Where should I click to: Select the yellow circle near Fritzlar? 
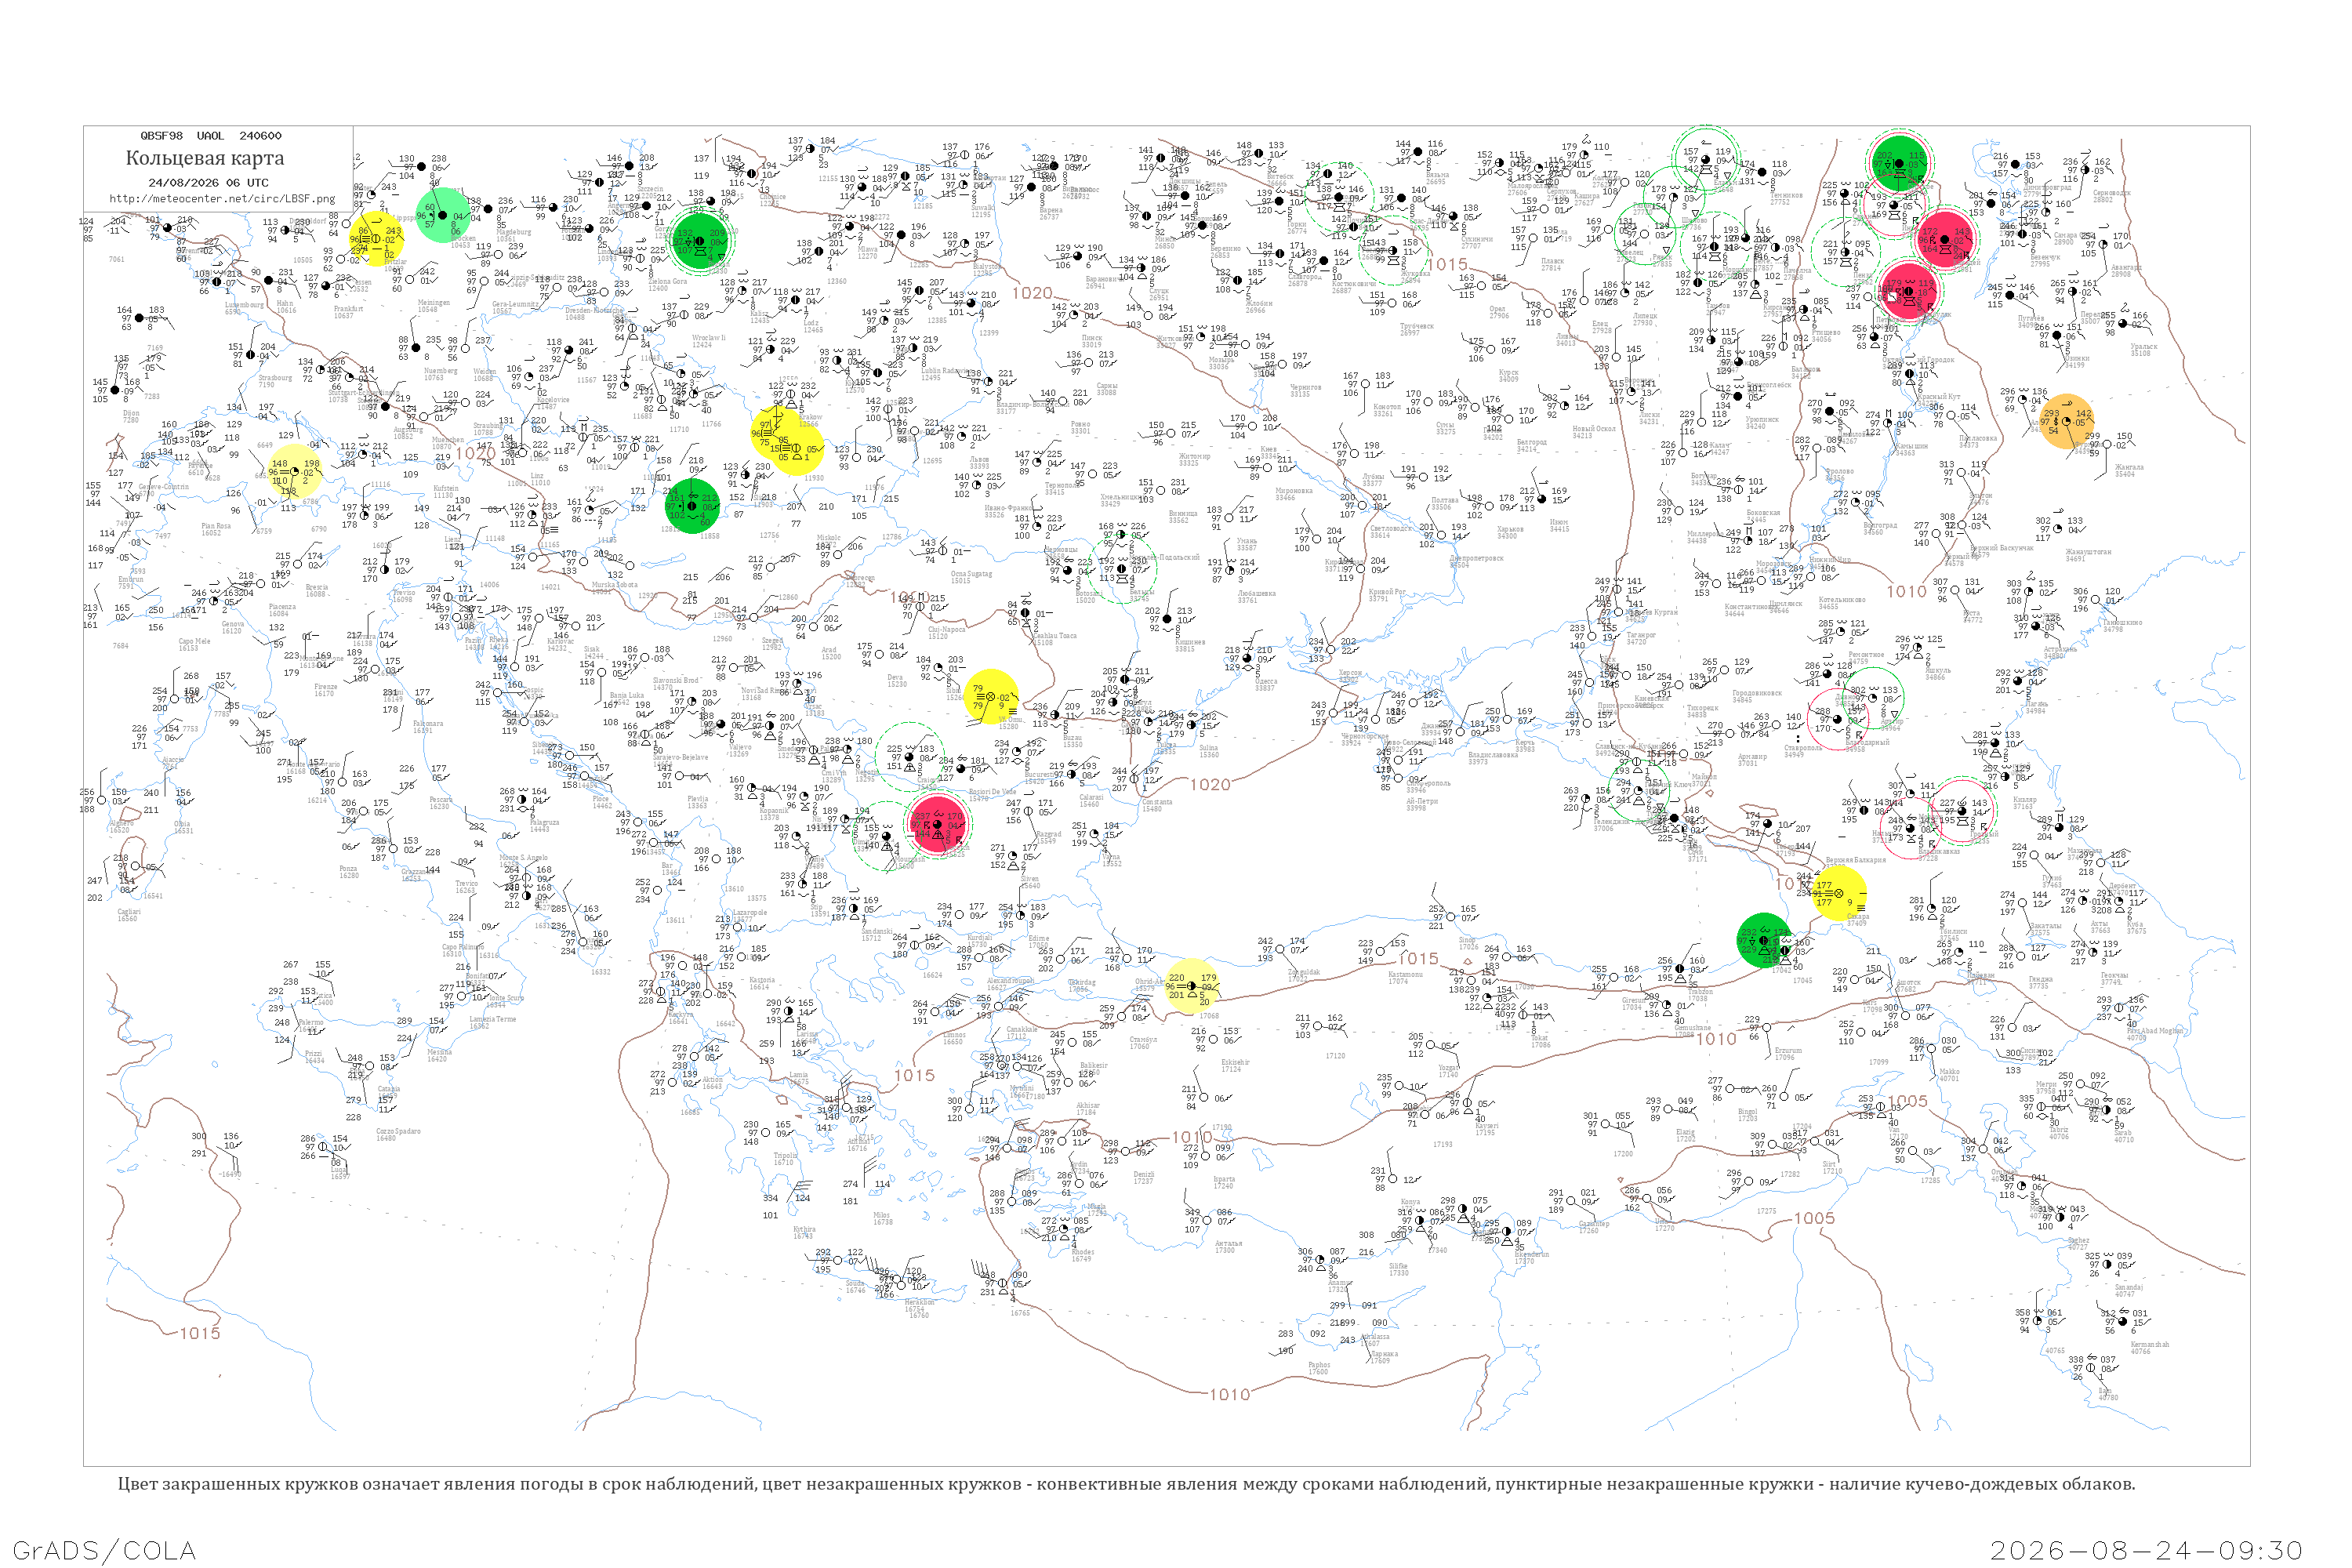[x=377, y=239]
